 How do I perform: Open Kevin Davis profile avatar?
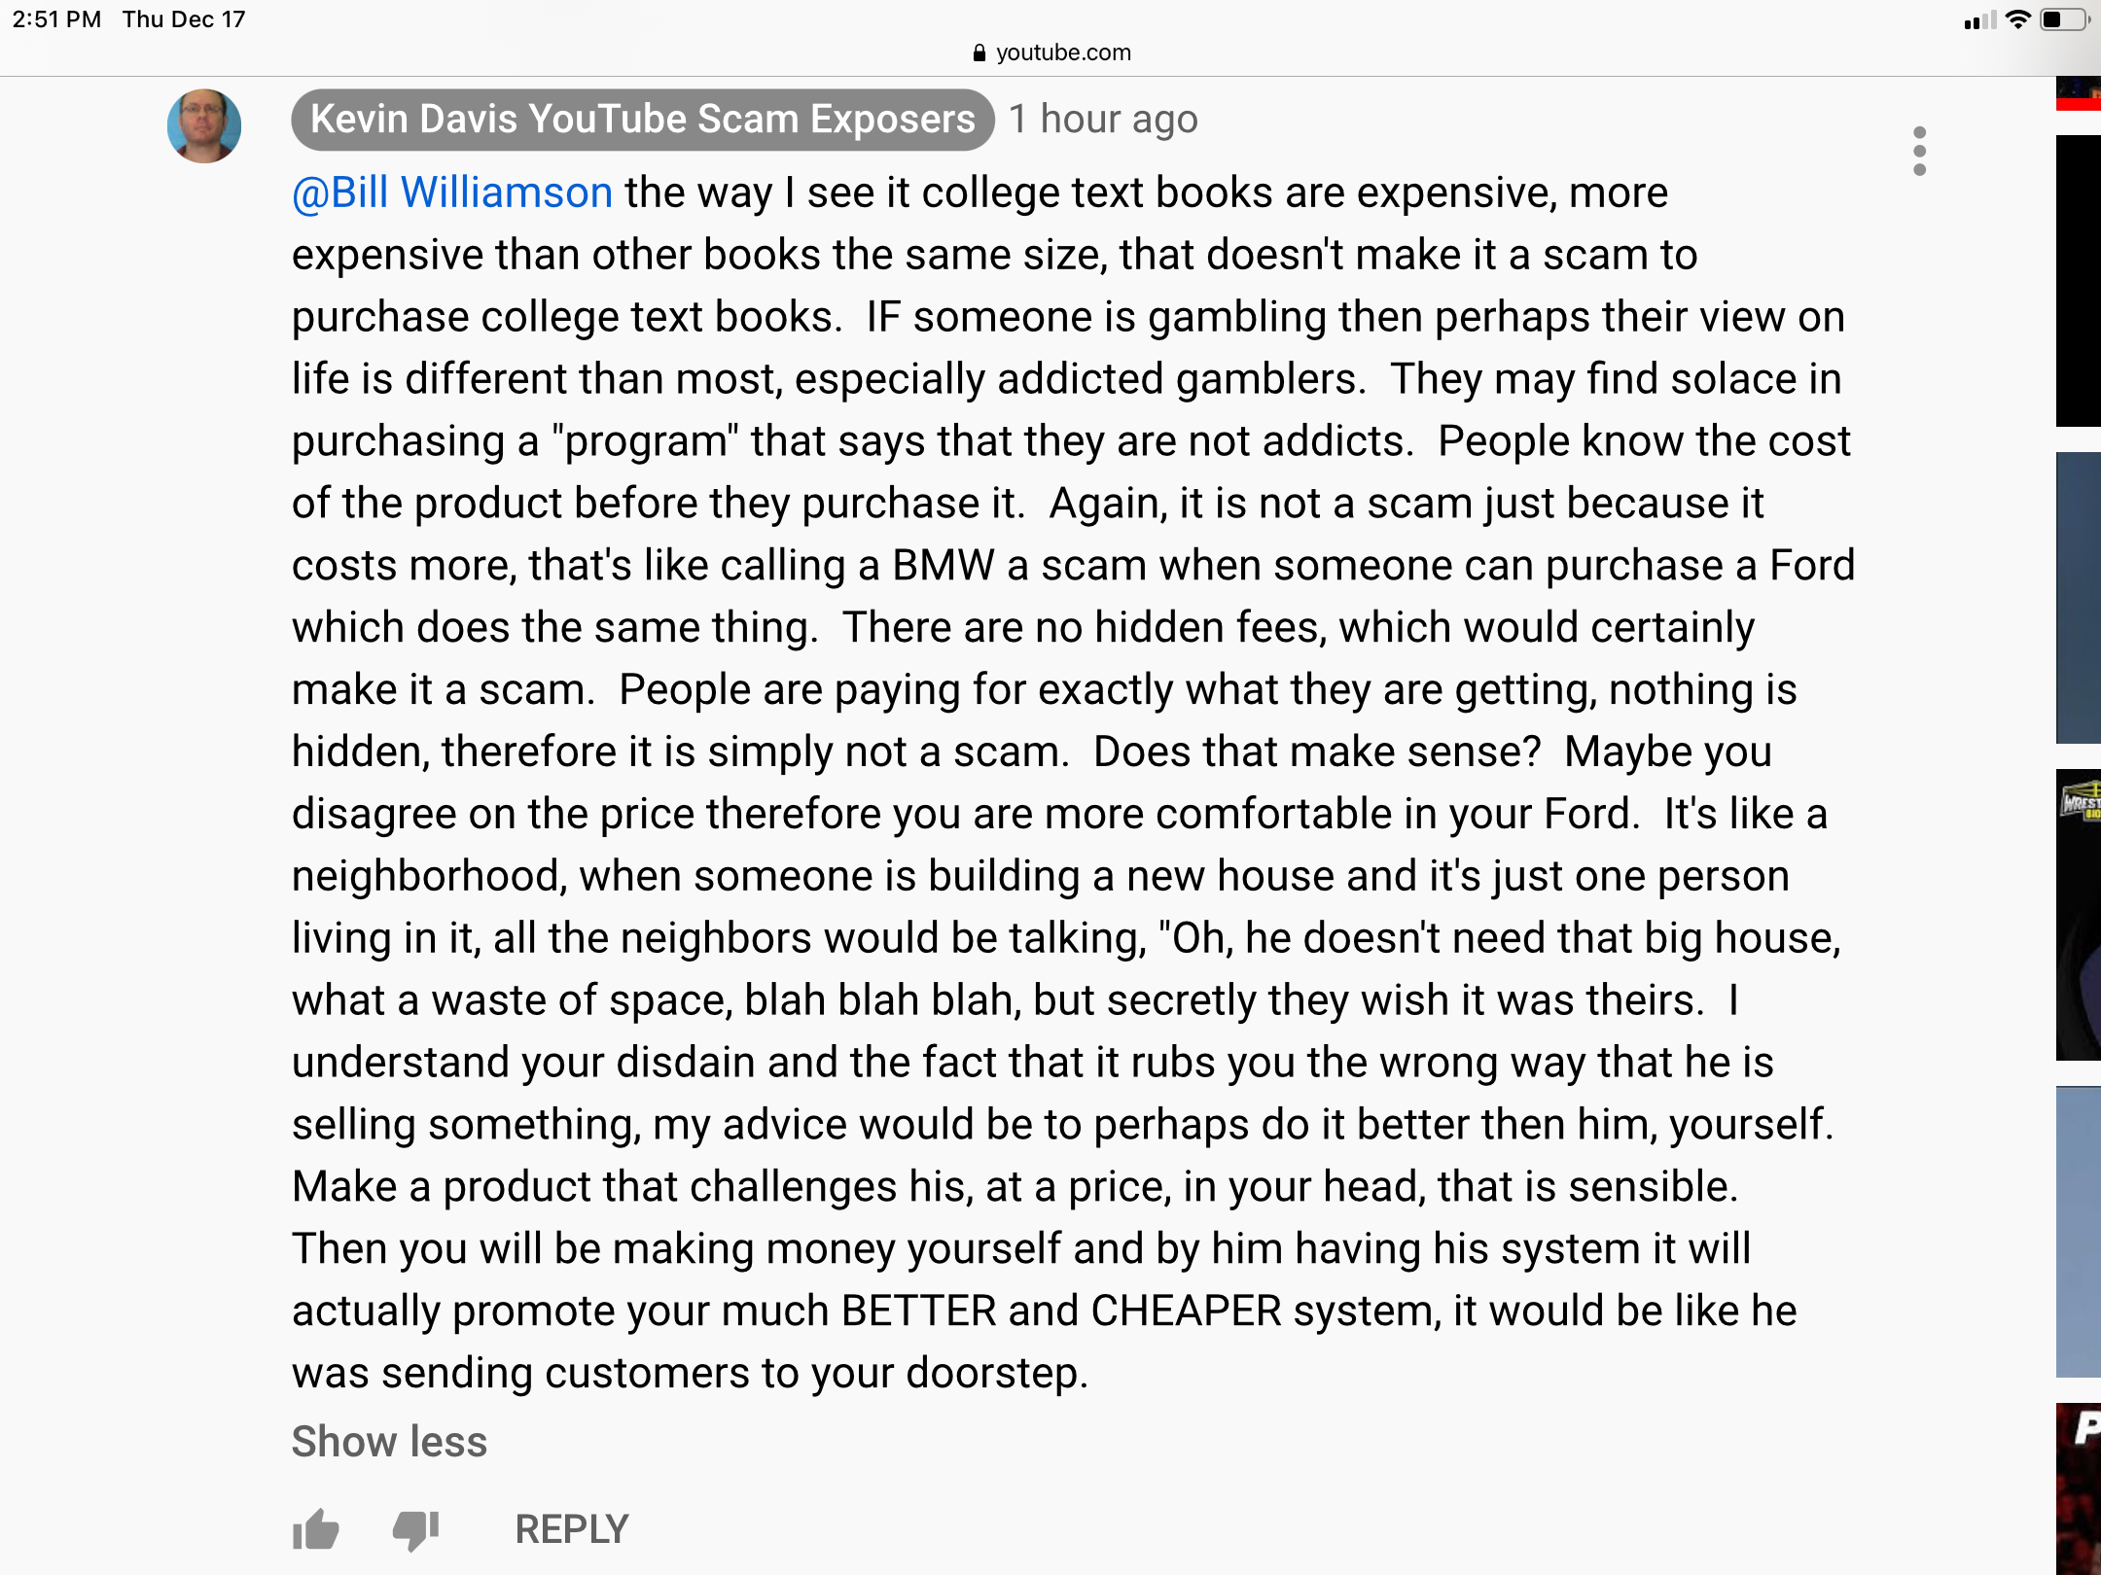tap(204, 125)
